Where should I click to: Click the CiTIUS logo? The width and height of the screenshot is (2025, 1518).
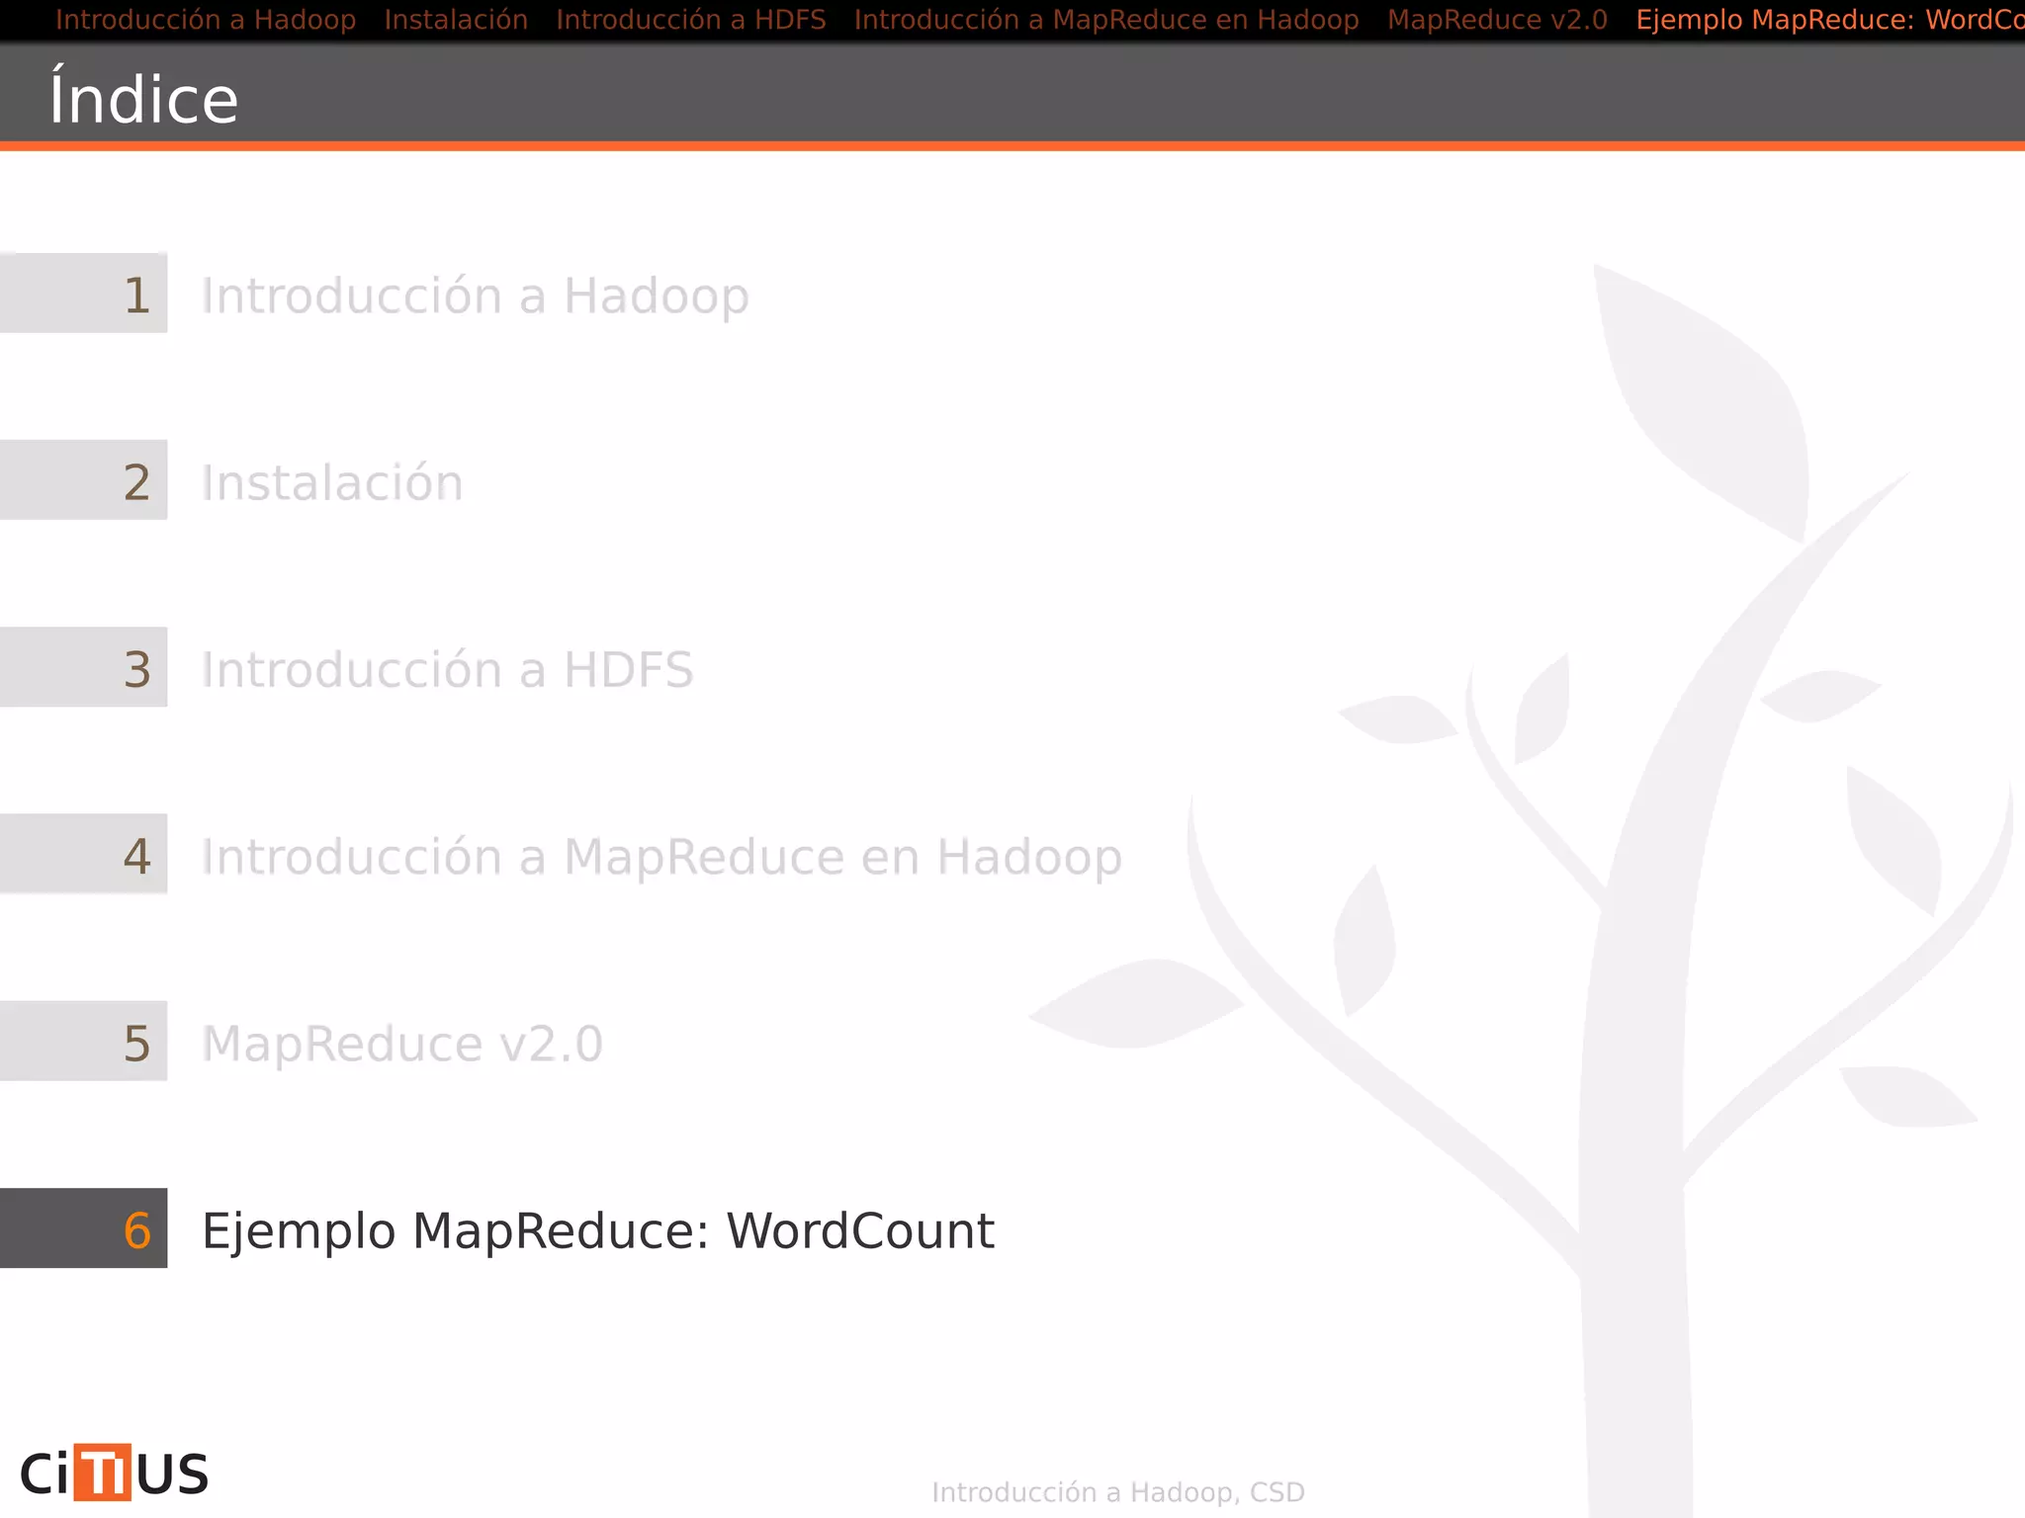pyautogui.click(x=115, y=1473)
